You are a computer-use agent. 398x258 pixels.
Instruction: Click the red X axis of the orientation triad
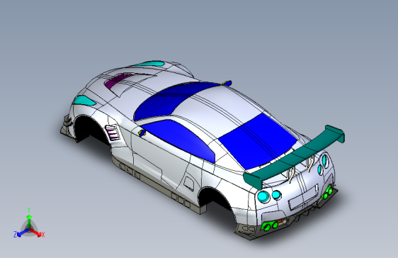tap(35, 232)
